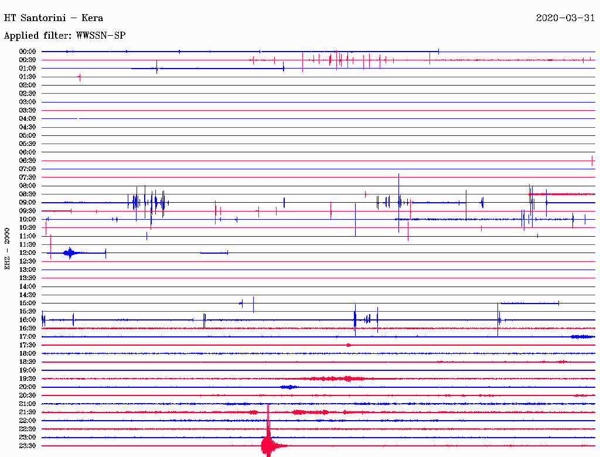This screenshot has height=457, width=600.
Task: Click the 20:00 time label
Action: click(x=28, y=387)
